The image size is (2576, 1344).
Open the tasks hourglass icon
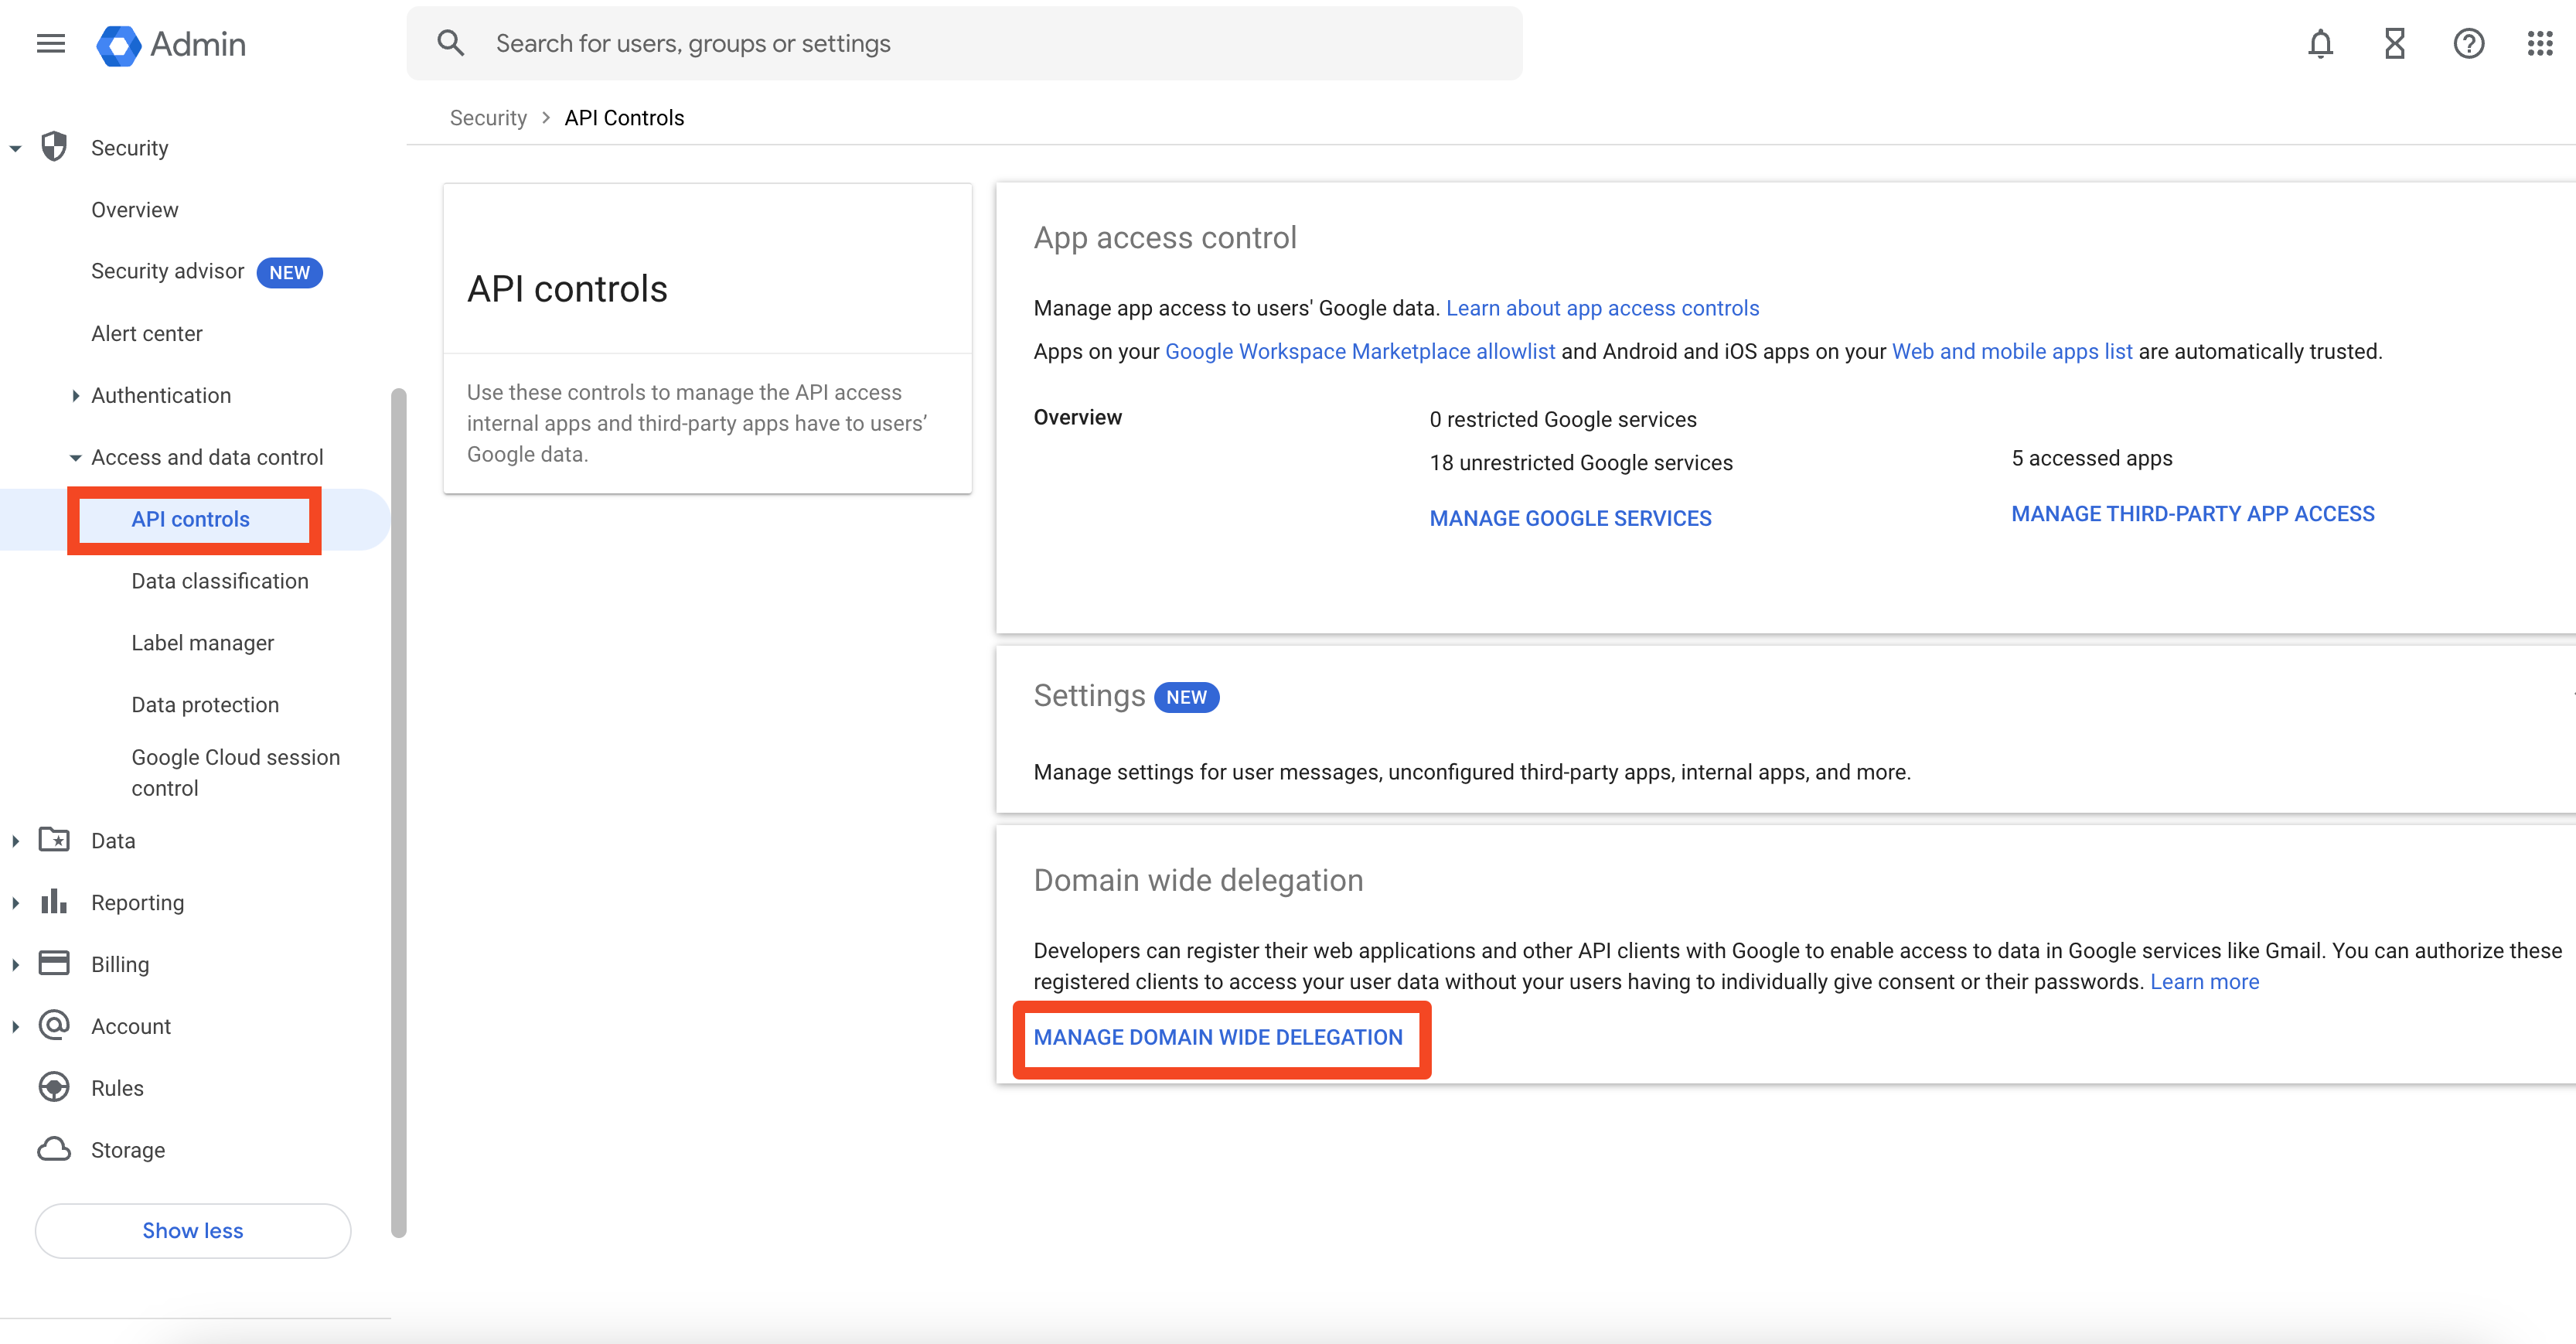click(2394, 44)
